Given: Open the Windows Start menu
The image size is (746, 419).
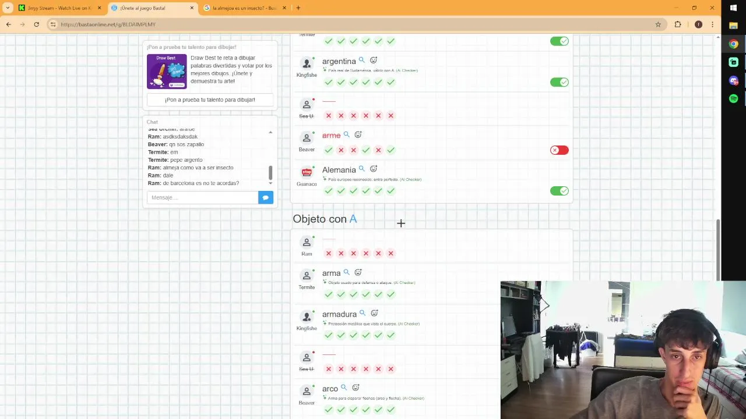Looking at the screenshot, I should [734, 8].
